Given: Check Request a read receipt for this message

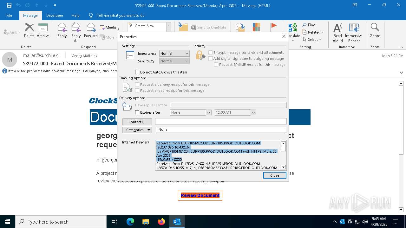Looking at the screenshot, I should coord(137,91).
